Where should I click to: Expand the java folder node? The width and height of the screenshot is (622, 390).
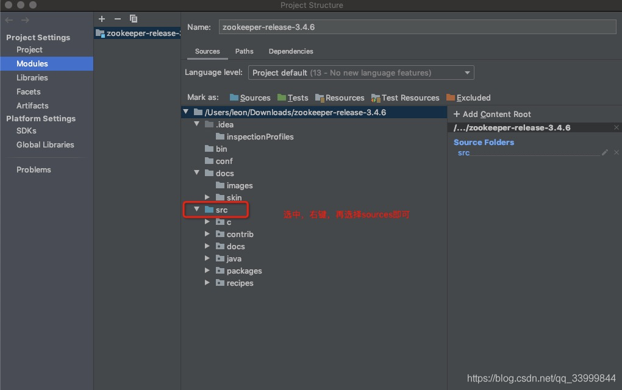coord(207,258)
